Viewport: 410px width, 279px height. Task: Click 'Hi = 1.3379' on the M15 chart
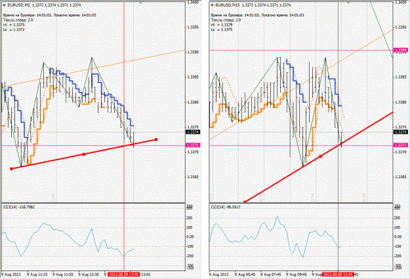click(222, 25)
